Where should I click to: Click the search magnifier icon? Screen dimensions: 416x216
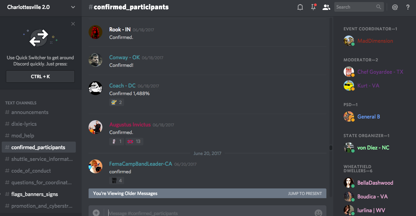click(379, 7)
